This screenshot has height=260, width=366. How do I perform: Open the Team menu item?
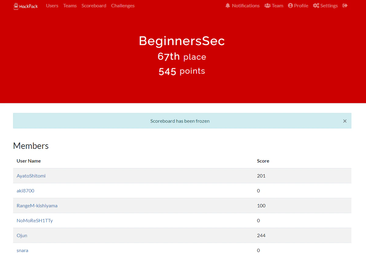coord(274,6)
